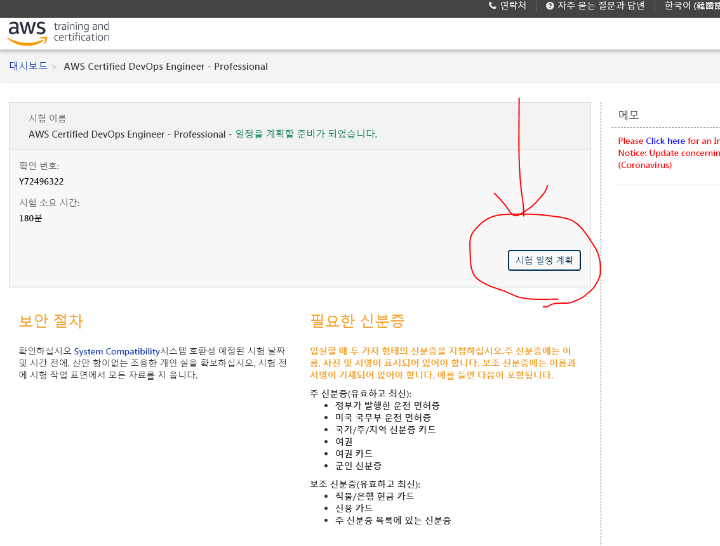The width and height of the screenshot is (720, 546).
Task: Click the AWS training and certification logo
Action: (59, 33)
